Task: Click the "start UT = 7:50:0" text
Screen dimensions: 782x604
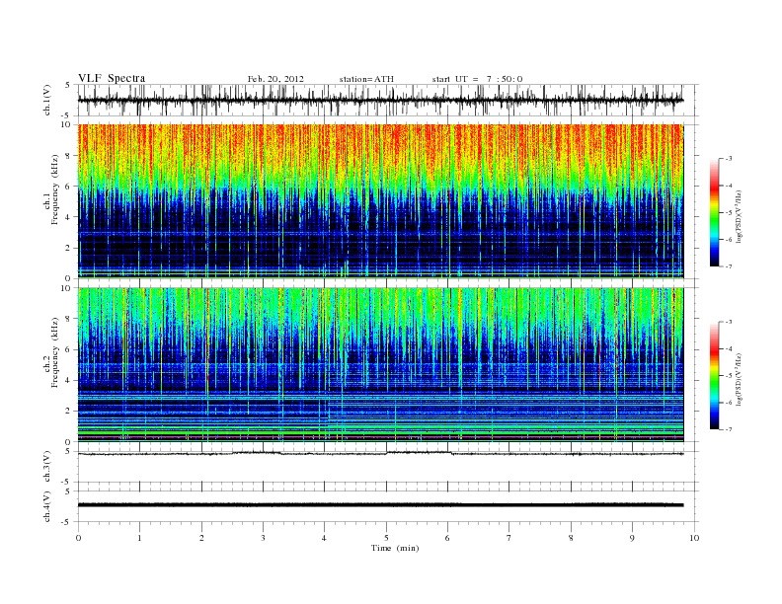Action: click(x=477, y=79)
